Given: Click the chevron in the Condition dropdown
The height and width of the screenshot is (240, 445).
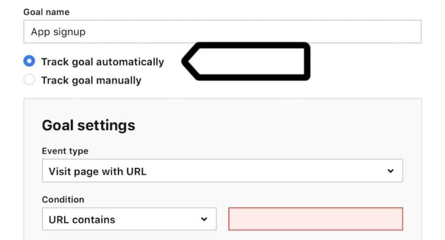Looking at the screenshot, I should [204, 219].
